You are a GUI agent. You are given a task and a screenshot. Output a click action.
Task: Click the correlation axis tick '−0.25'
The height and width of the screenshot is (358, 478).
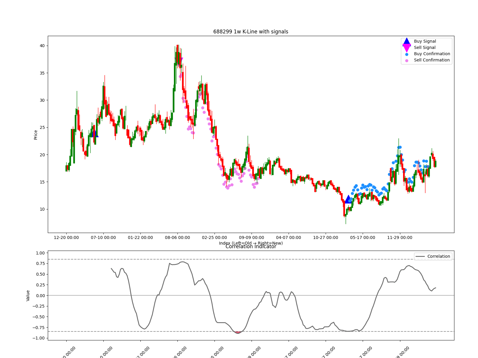39,306
